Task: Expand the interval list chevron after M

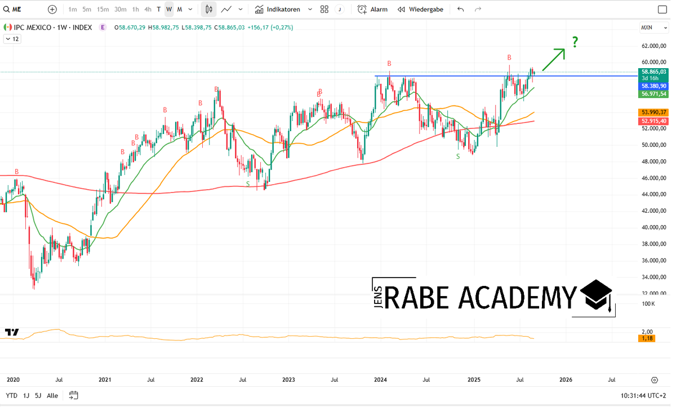Action: tap(190, 9)
